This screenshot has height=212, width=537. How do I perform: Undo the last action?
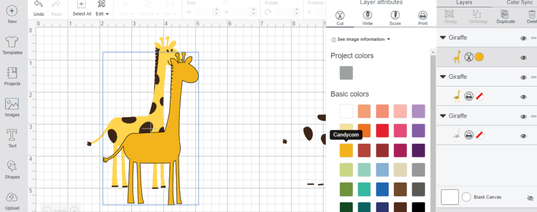39,8
